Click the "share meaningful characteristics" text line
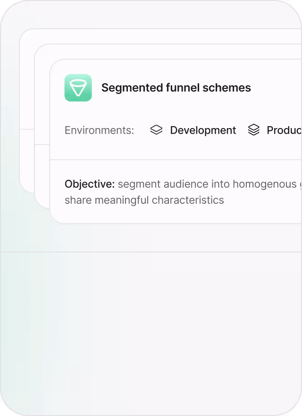The width and height of the screenshot is (302, 416). point(144,200)
